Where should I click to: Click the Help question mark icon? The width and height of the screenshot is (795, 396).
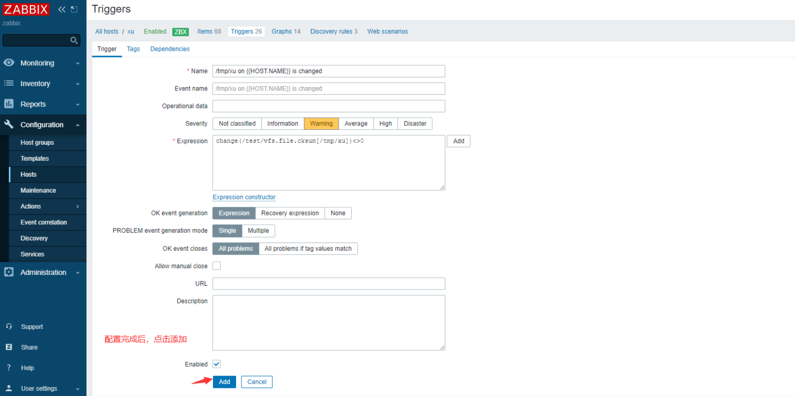(x=9, y=368)
